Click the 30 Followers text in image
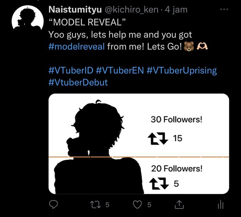 [x=176, y=119]
